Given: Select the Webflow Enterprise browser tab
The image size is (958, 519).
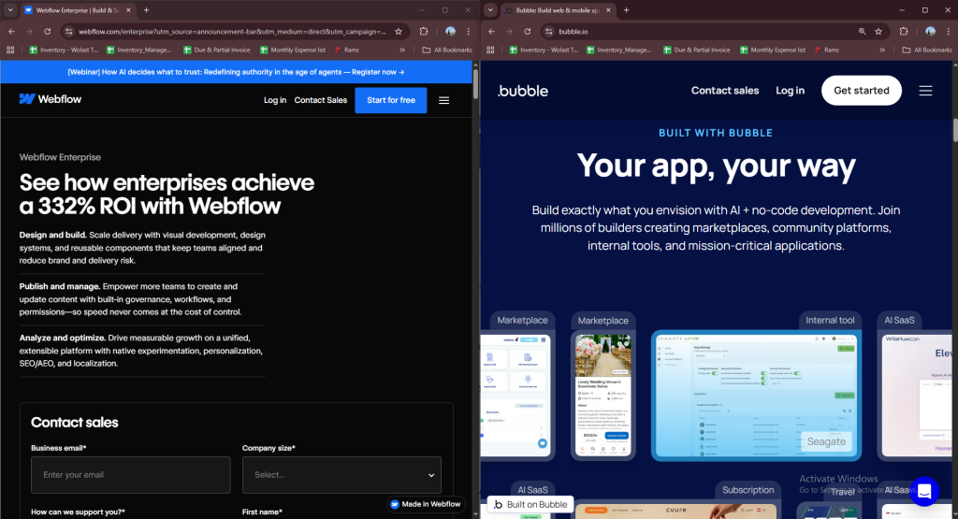Looking at the screenshot, I should click(77, 10).
